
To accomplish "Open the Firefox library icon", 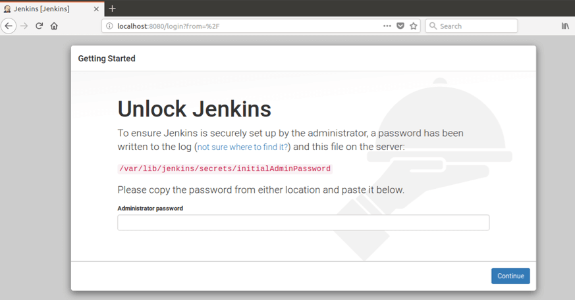I will click(x=565, y=26).
